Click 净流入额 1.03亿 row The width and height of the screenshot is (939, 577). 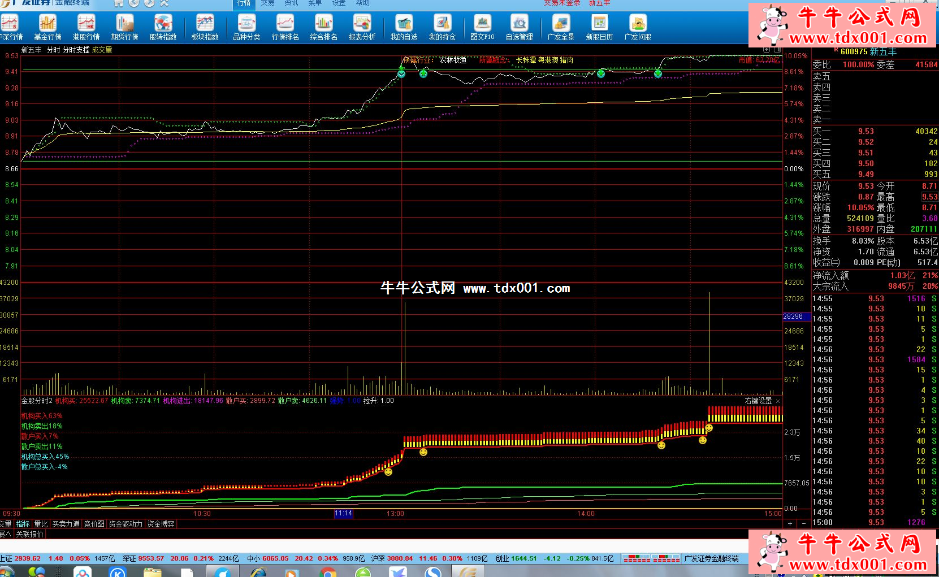875,276
